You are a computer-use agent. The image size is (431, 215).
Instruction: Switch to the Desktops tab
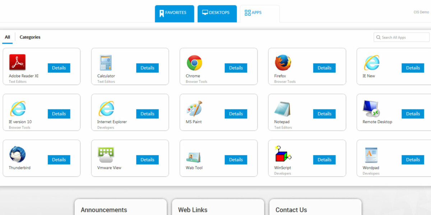(x=217, y=14)
